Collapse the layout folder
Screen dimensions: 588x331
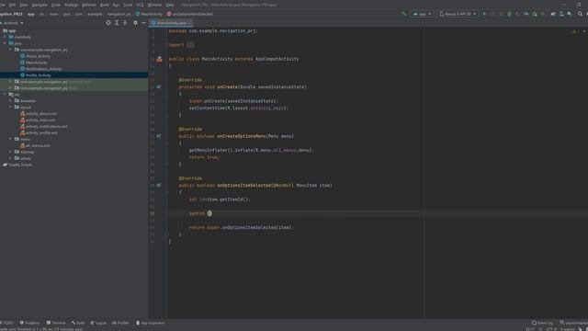pyautogui.click(x=10, y=107)
